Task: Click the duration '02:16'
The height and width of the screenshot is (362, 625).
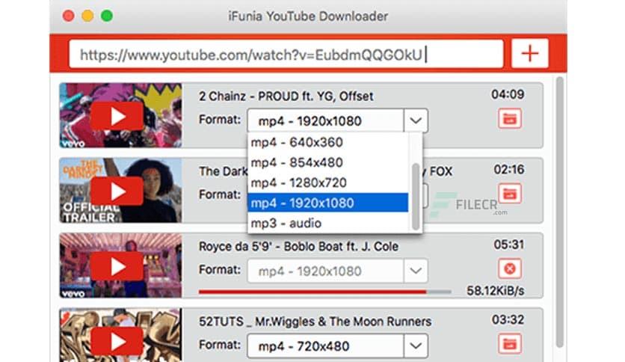Action: 509,170
